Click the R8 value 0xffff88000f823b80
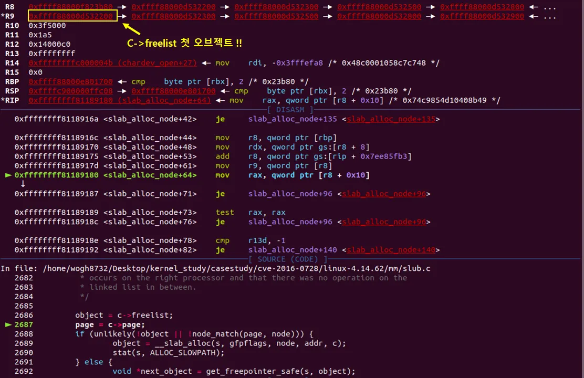The image size is (584, 378). pos(70,7)
